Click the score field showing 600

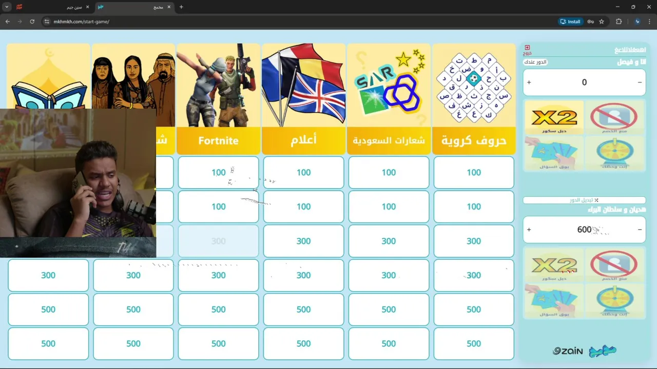(x=584, y=230)
